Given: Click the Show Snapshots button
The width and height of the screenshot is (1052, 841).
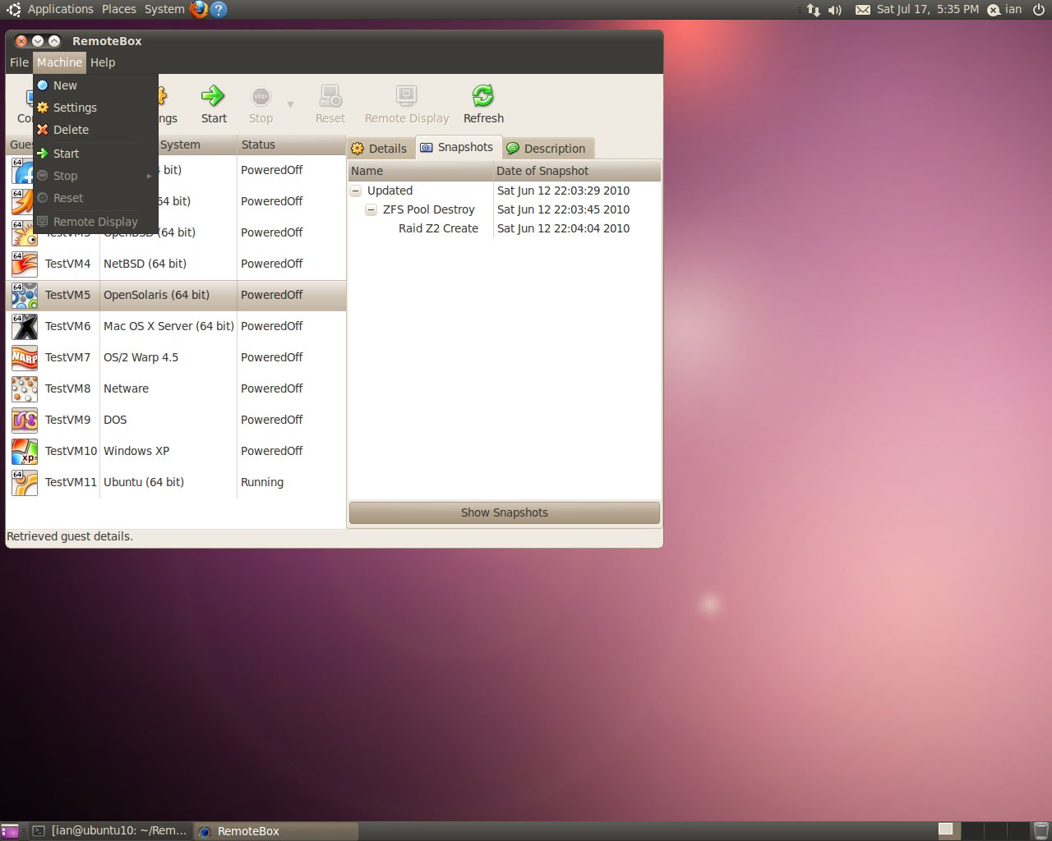Looking at the screenshot, I should coord(504,512).
